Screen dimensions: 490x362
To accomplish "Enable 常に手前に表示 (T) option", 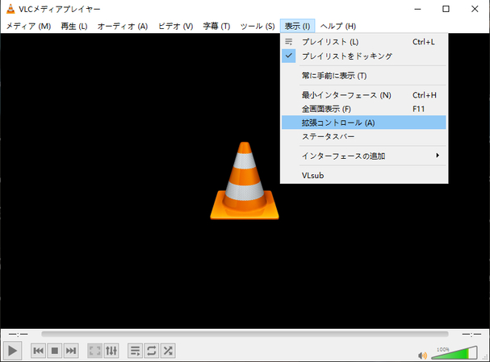I will [364, 76].
